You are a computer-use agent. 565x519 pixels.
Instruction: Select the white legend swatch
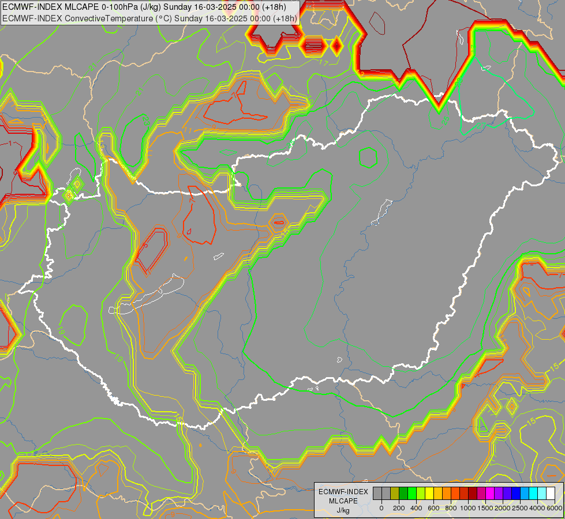[x=551, y=493]
